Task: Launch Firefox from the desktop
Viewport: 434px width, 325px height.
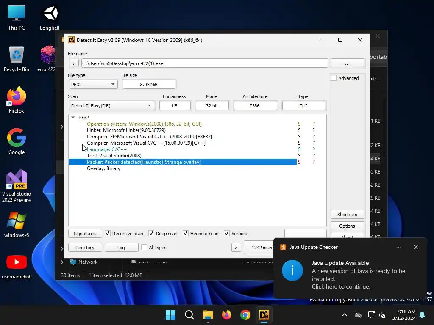Action: tap(17, 100)
